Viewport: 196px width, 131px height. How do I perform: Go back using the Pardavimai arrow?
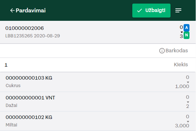pyautogui.click(x=12, y=10)
